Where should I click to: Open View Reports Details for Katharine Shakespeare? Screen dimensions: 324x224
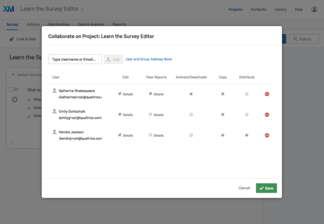click(159, 94)
